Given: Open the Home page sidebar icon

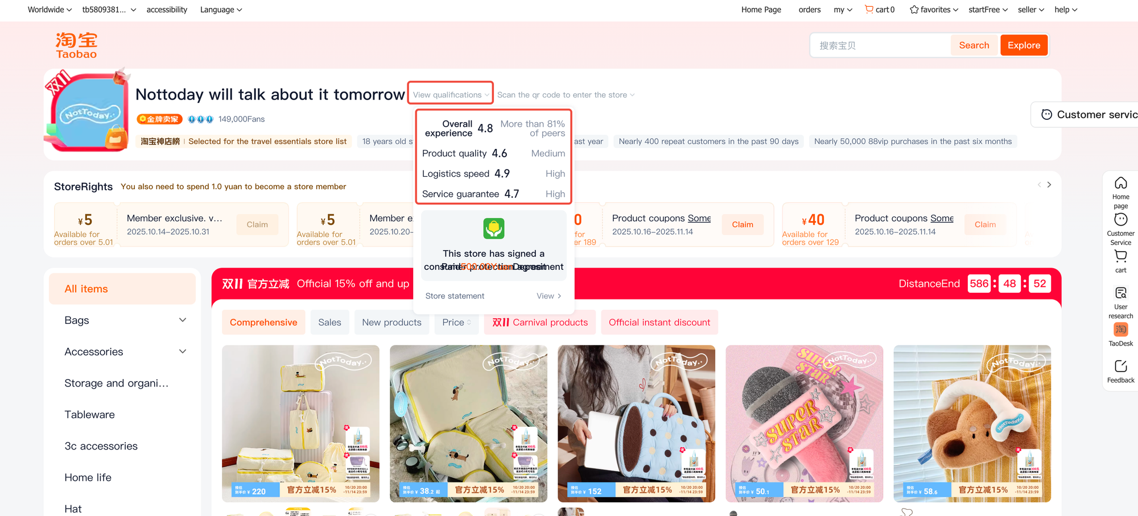Looking at the screenshot, I should [1120, 183].
